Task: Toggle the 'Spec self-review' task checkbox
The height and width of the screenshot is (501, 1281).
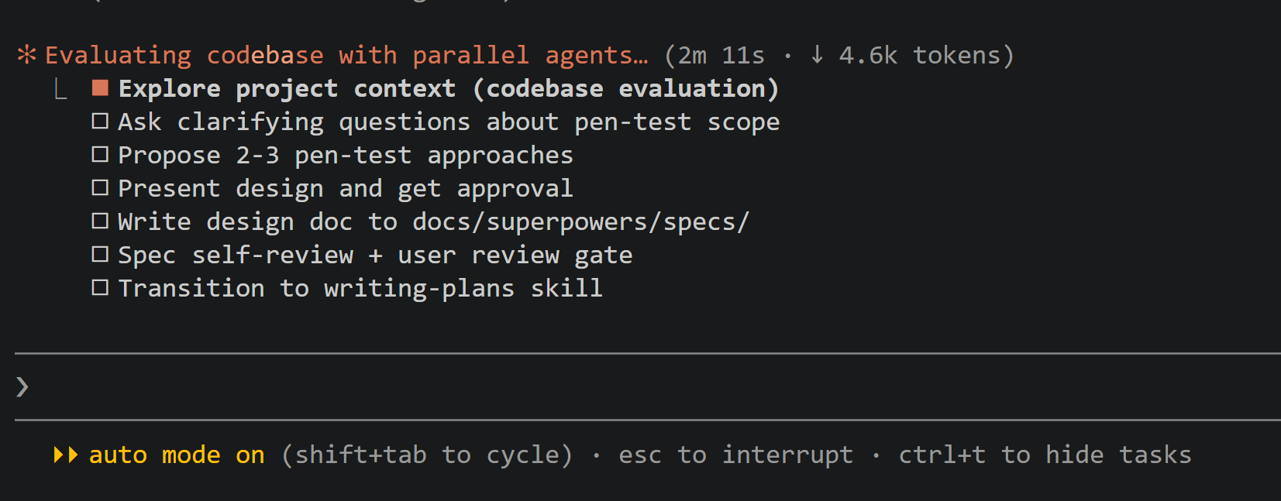Action: [100, 255]
